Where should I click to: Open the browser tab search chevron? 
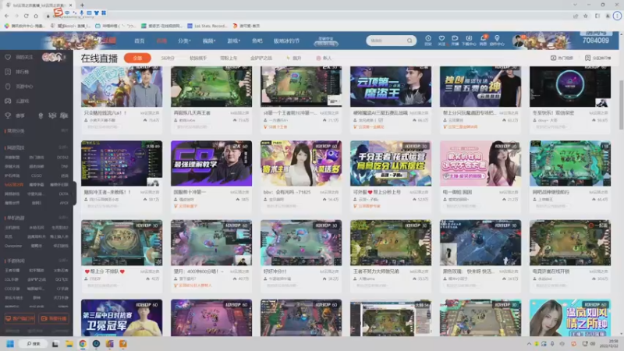point(575,5)
